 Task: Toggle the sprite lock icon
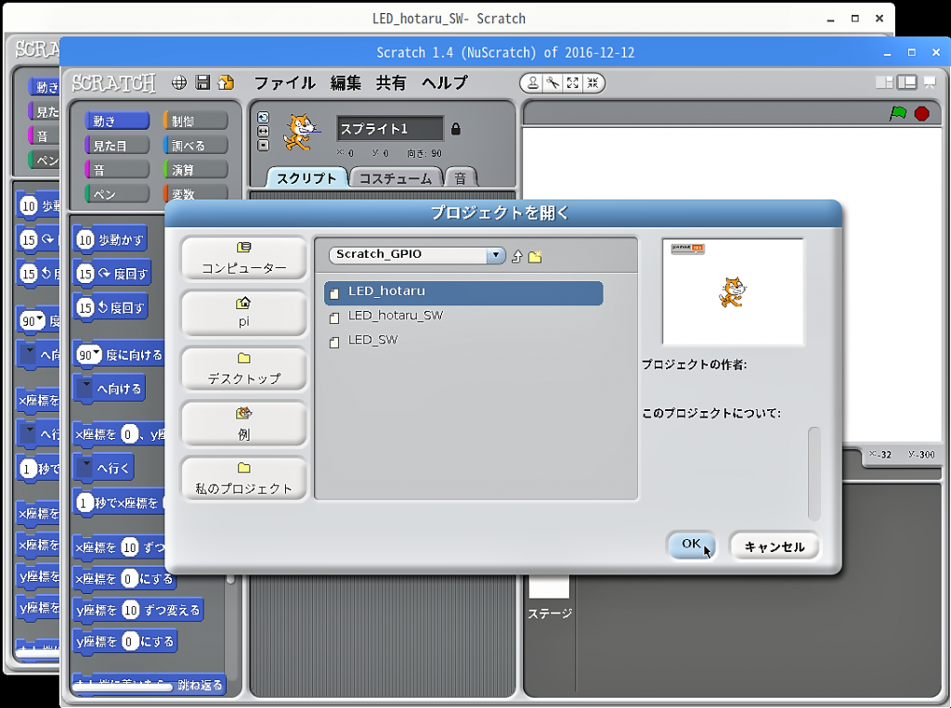click(455, 129)
